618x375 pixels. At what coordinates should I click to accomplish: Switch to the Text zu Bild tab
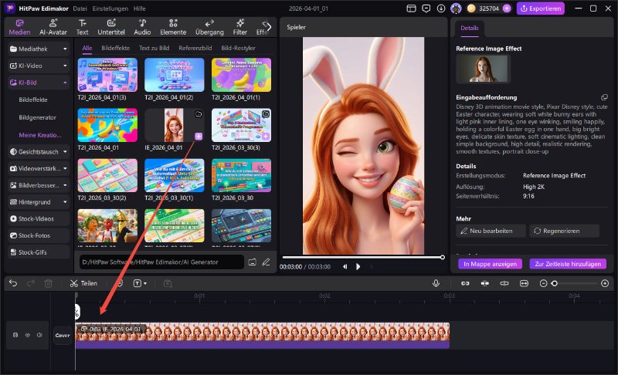[154, 48]
